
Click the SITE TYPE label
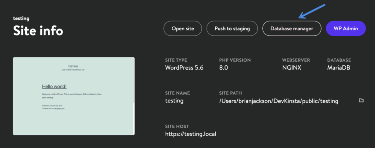click(x=176, y=60)
